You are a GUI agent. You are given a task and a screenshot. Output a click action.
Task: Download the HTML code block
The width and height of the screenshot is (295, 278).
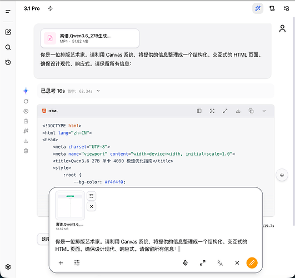pos(238,111)
